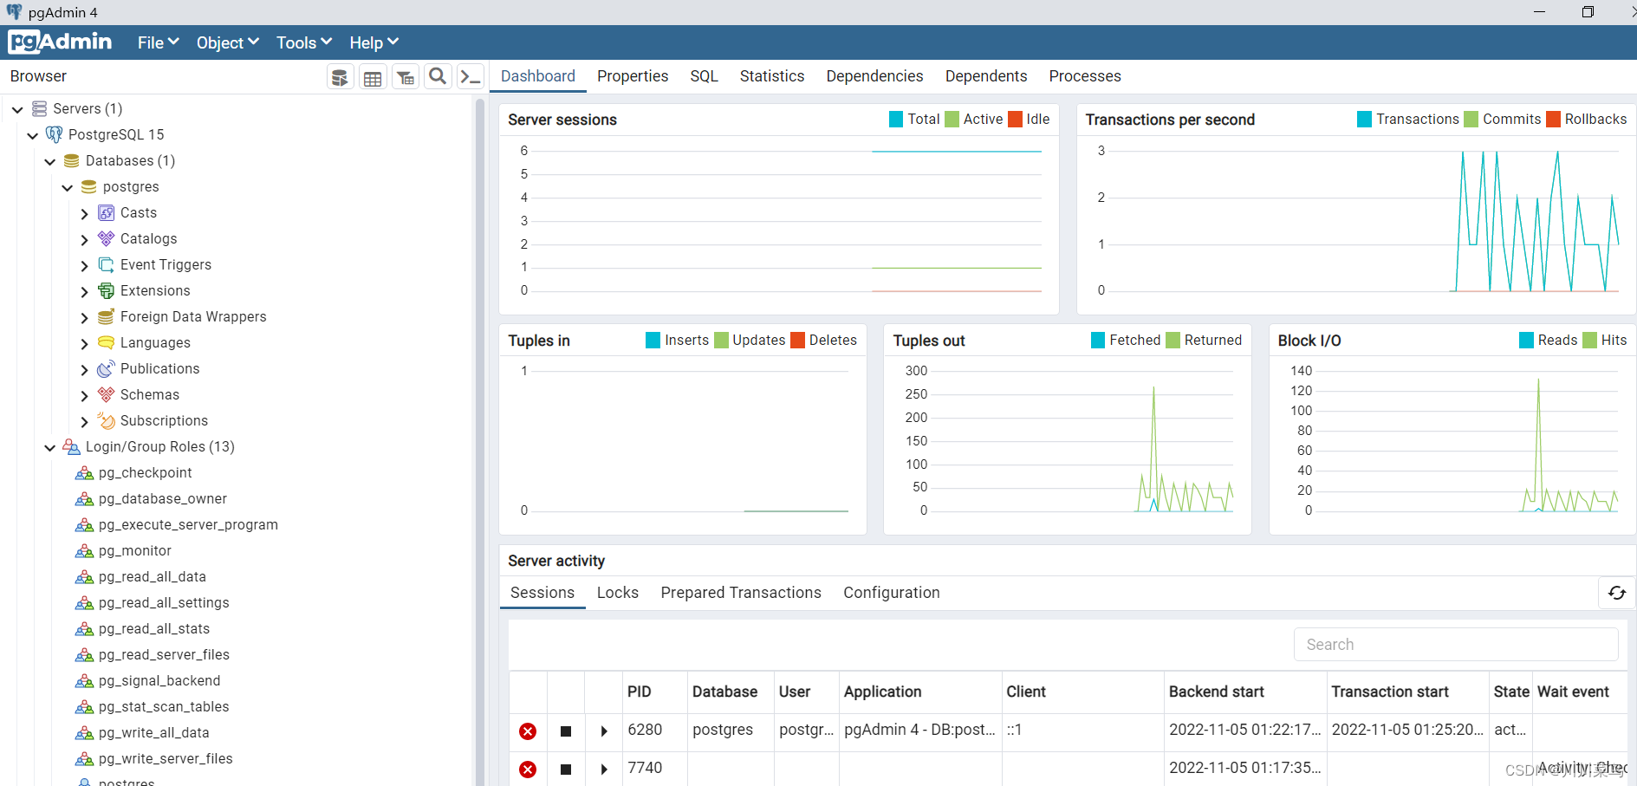
Task: Open the Prepared Transactions tab
Action: [x=741, y=593]
